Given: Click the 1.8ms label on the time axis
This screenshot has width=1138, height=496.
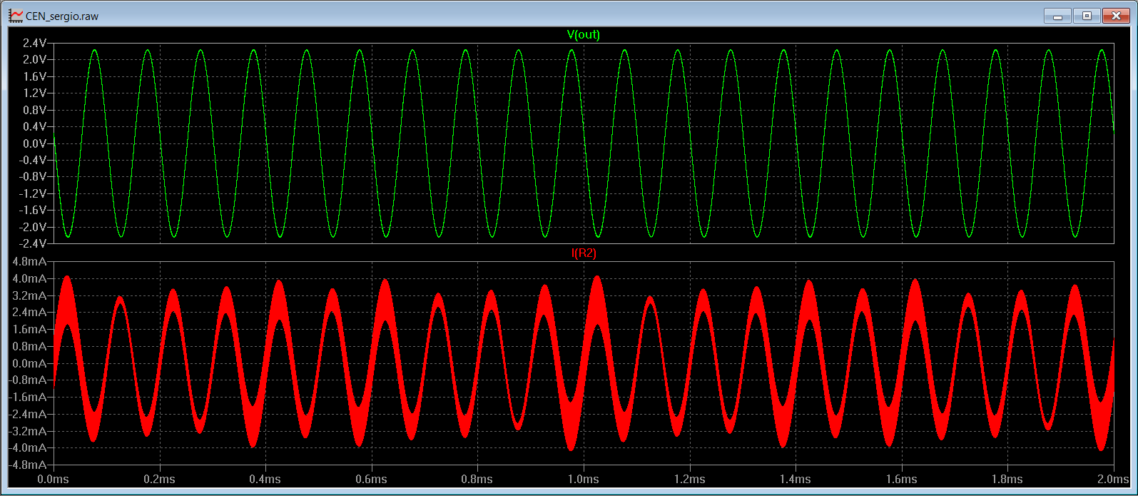Looking at the screenshot, I should pos(1007,480).
